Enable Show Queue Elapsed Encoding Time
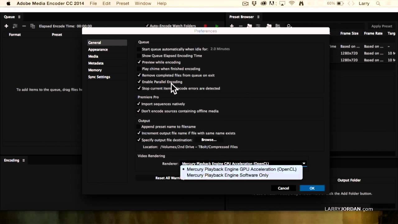Image resolution: width=398 pixels, height=224 pixels. (139, 56)
